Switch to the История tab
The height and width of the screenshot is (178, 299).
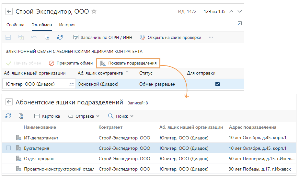point(67,25)
